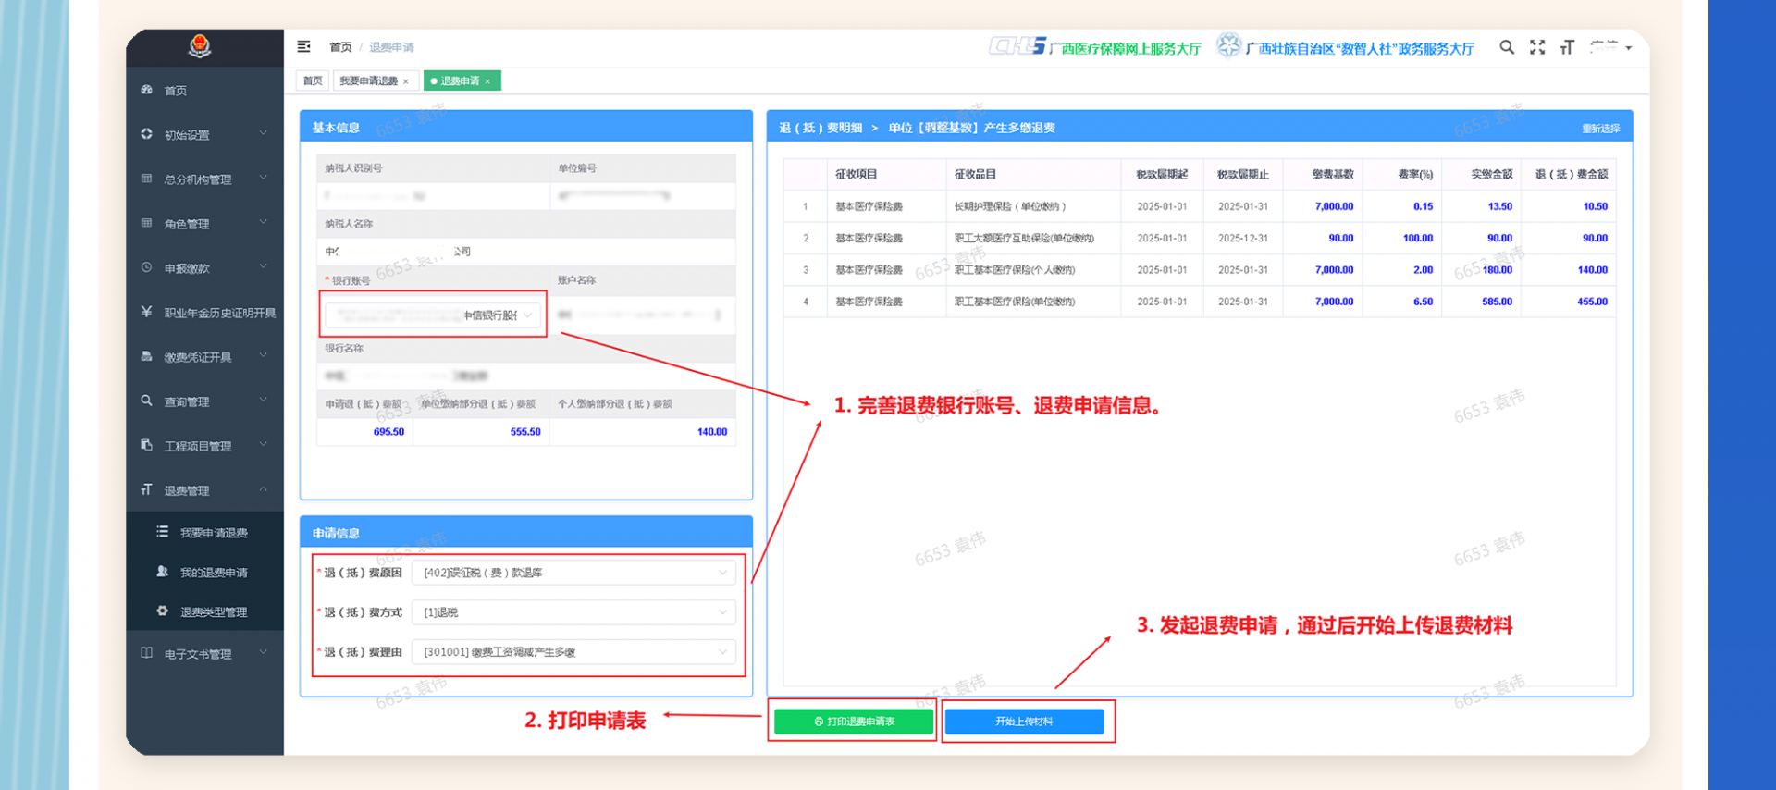Close the 我要申请退费 tab
Viewport: 1776px width, 790px height.
coord(405,81)
